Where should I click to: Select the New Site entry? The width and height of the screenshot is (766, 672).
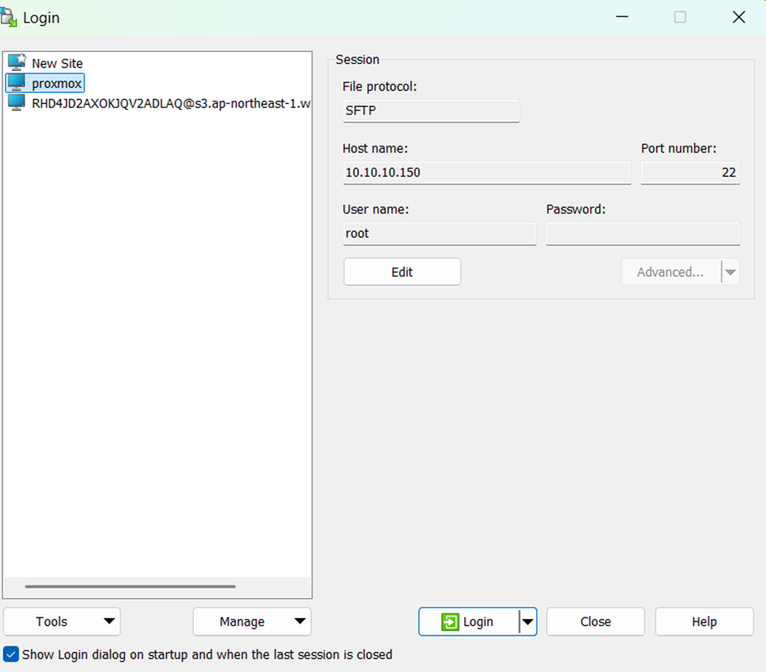tap(57, 63)
